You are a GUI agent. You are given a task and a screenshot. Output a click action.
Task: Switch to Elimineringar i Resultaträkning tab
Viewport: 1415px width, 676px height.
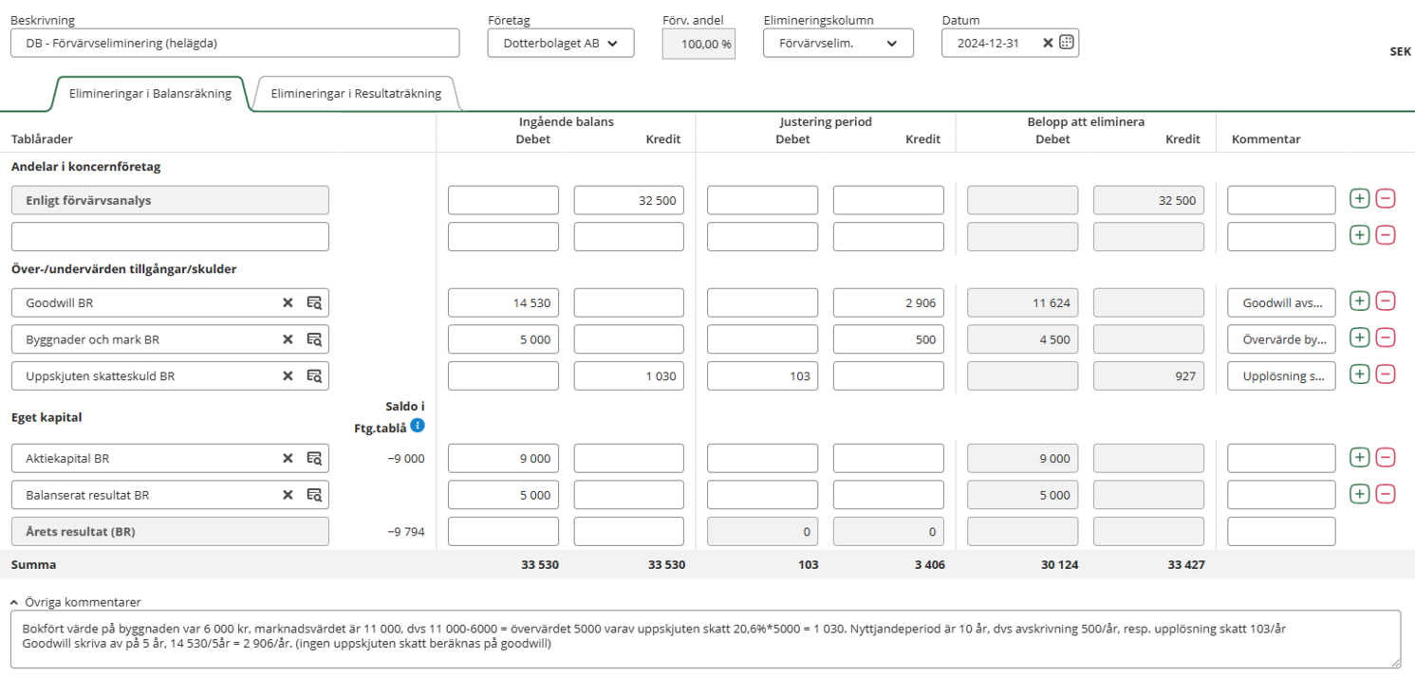(356, 94)
